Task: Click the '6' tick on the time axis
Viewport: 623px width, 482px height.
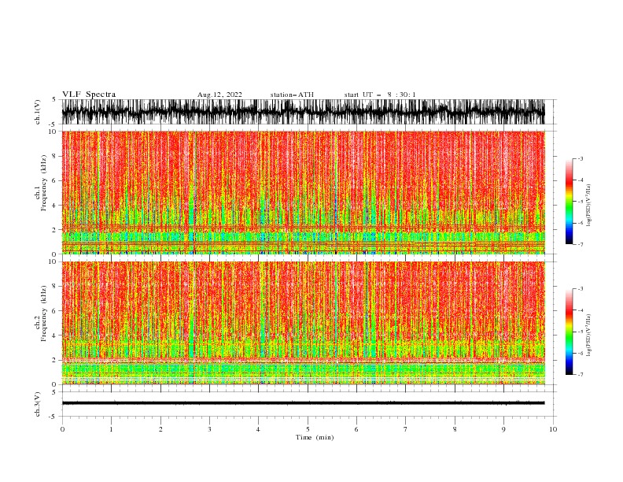Action: coord(356,429)
